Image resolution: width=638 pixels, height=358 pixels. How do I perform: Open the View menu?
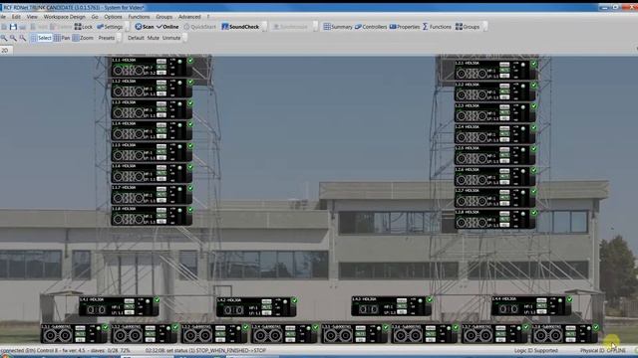tap(32, 17)
